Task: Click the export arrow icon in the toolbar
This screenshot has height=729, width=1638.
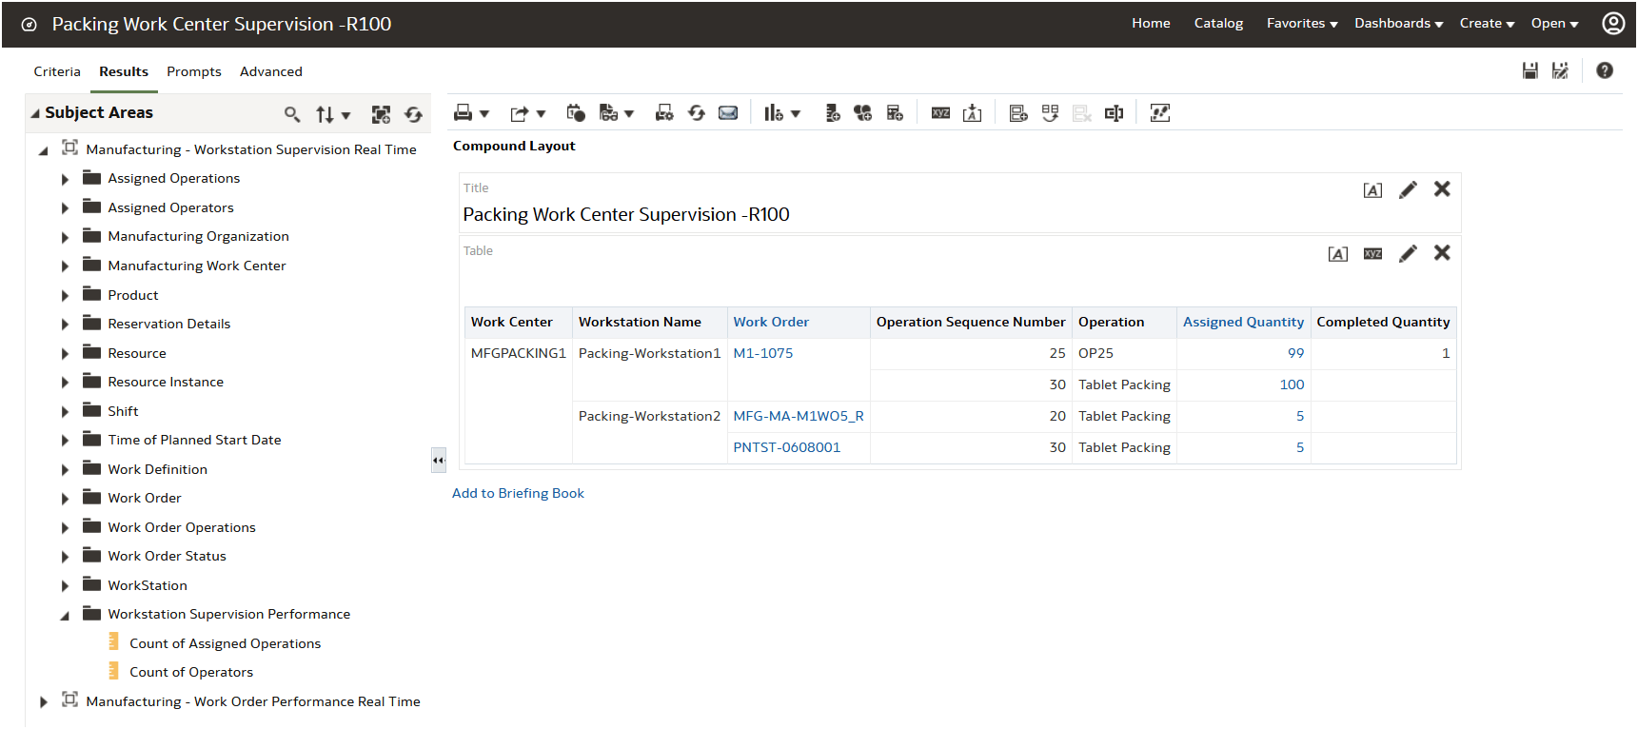Action: point(519,114)
